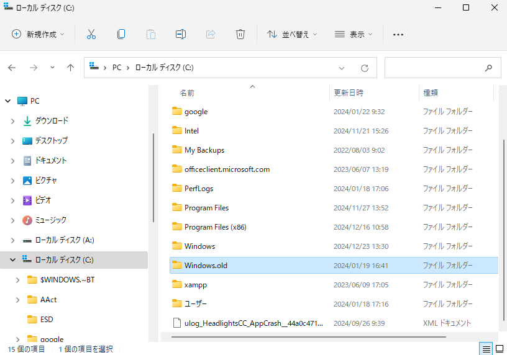
Task: Click the search magnifier icon
Action: click(488, 68)
